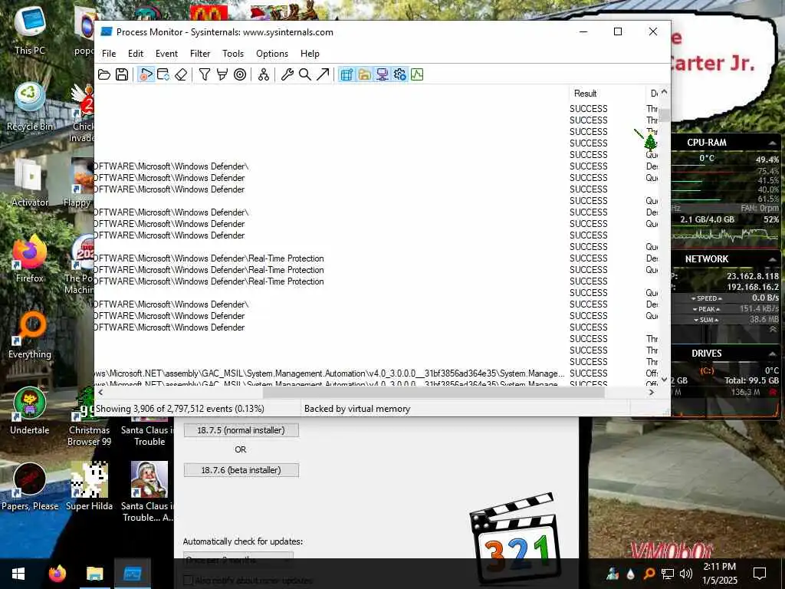
Task: Click the Open file toolbar icon
Action: (x=104, y=74)
